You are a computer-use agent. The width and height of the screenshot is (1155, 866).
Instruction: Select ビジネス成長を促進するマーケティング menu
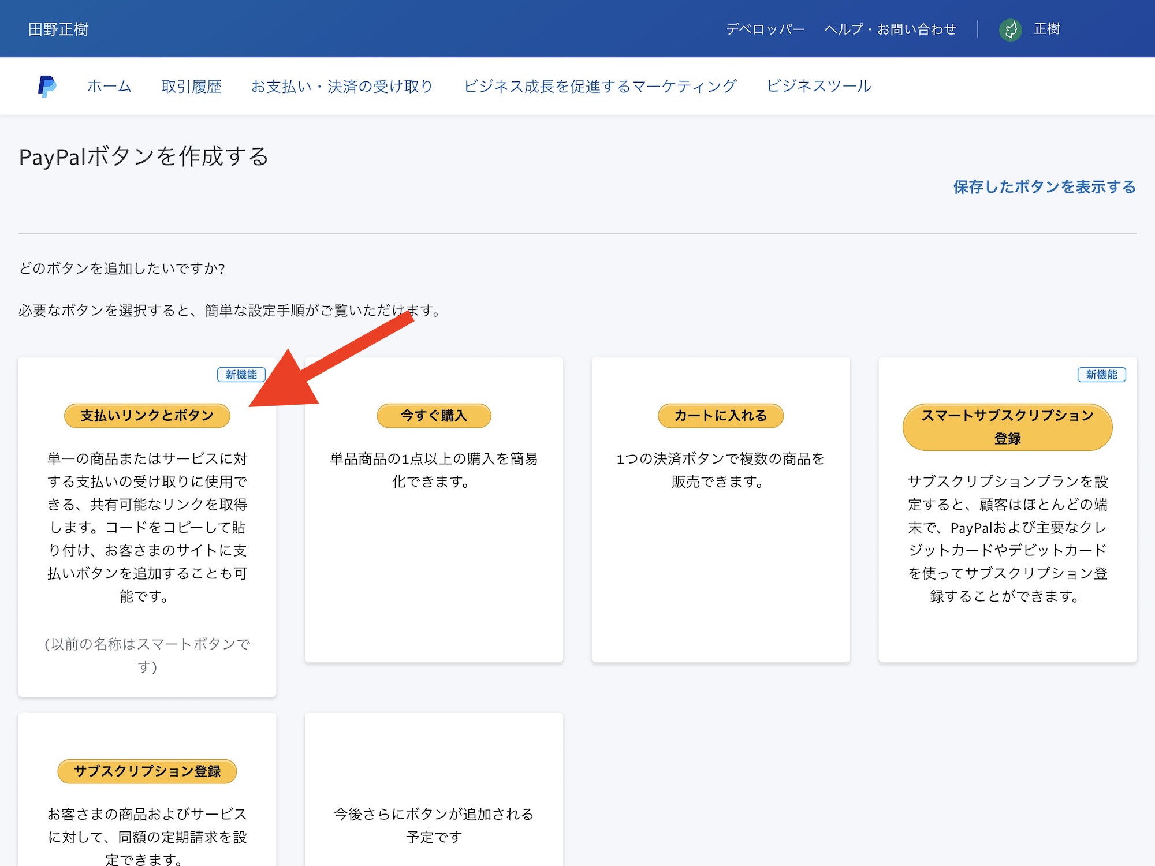[x=600, y=86]
